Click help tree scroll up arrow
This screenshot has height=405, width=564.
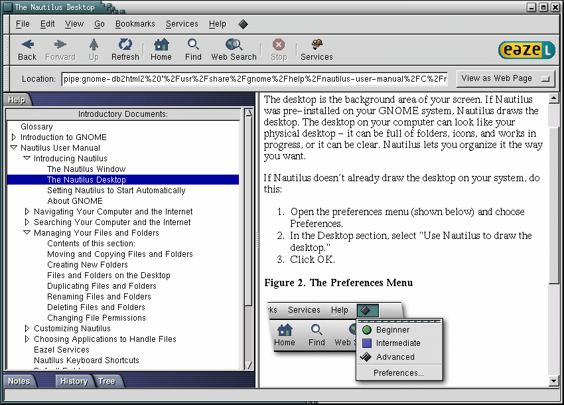pyautogui.click(x=248, y=113)
